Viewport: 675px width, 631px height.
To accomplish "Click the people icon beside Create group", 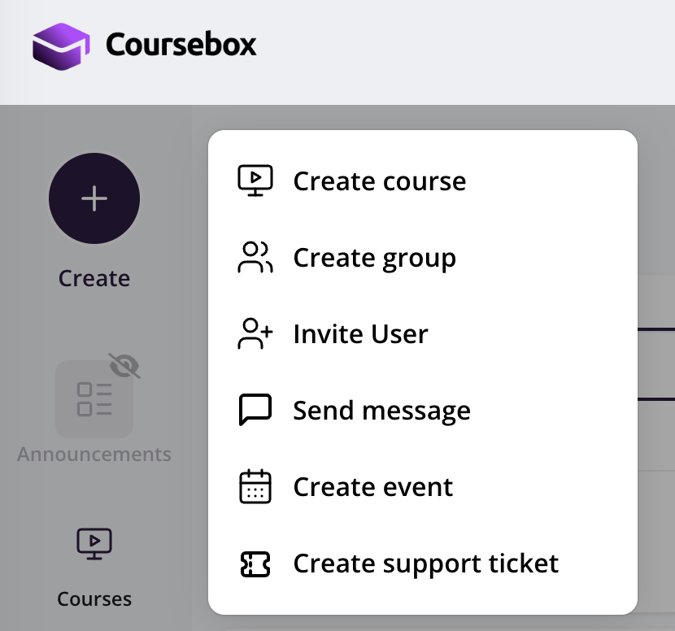I will click(x=255, y=258).
